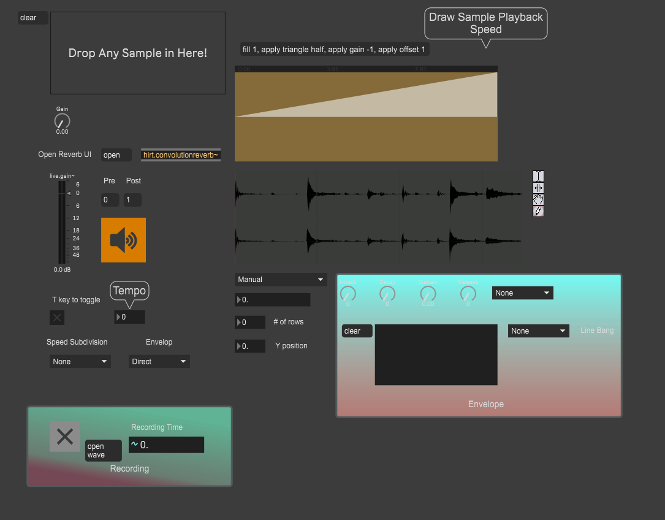Select the horizontal zoom arrows tool

click(538, 188)
